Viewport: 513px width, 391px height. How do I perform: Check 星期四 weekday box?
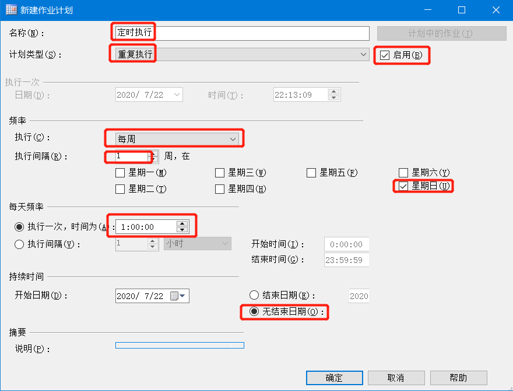tap(220, 189)
